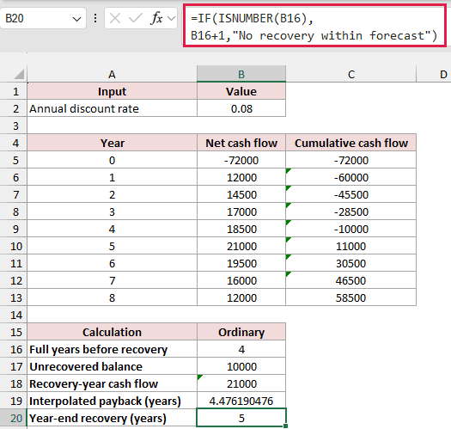Select 'Unrecovered balance' label
451x429 pixels.
pyautogui.click(x=113, y=366)
